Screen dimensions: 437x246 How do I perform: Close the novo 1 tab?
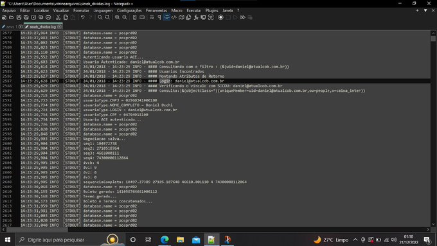click(21, 27)
